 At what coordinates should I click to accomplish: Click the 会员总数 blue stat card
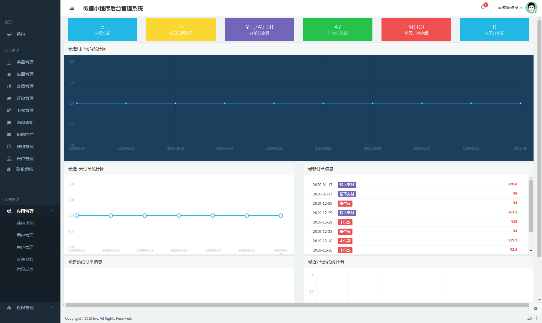[x=102, y=30]
